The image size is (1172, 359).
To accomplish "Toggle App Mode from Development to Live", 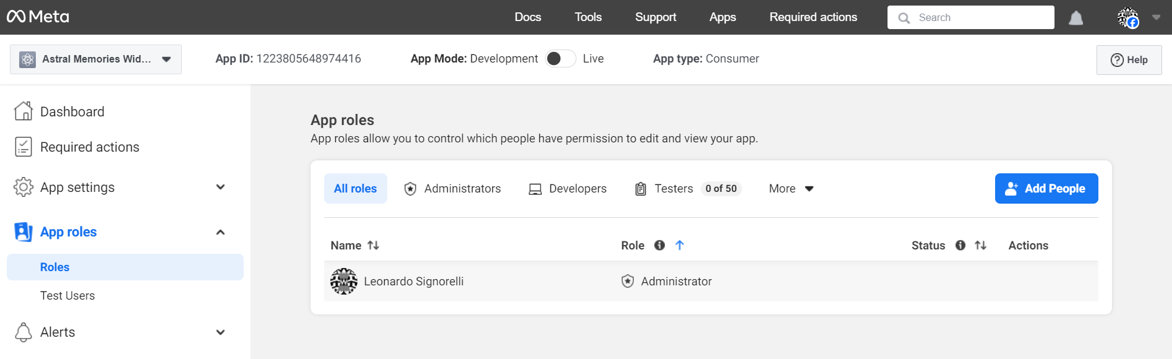I will tap(560, 59).
